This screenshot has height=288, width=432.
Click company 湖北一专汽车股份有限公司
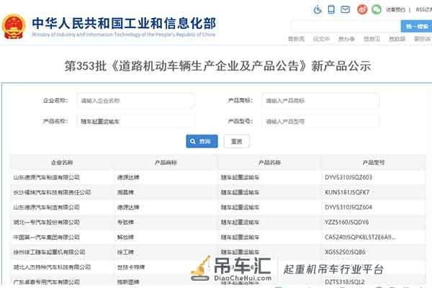coord(47,222)
